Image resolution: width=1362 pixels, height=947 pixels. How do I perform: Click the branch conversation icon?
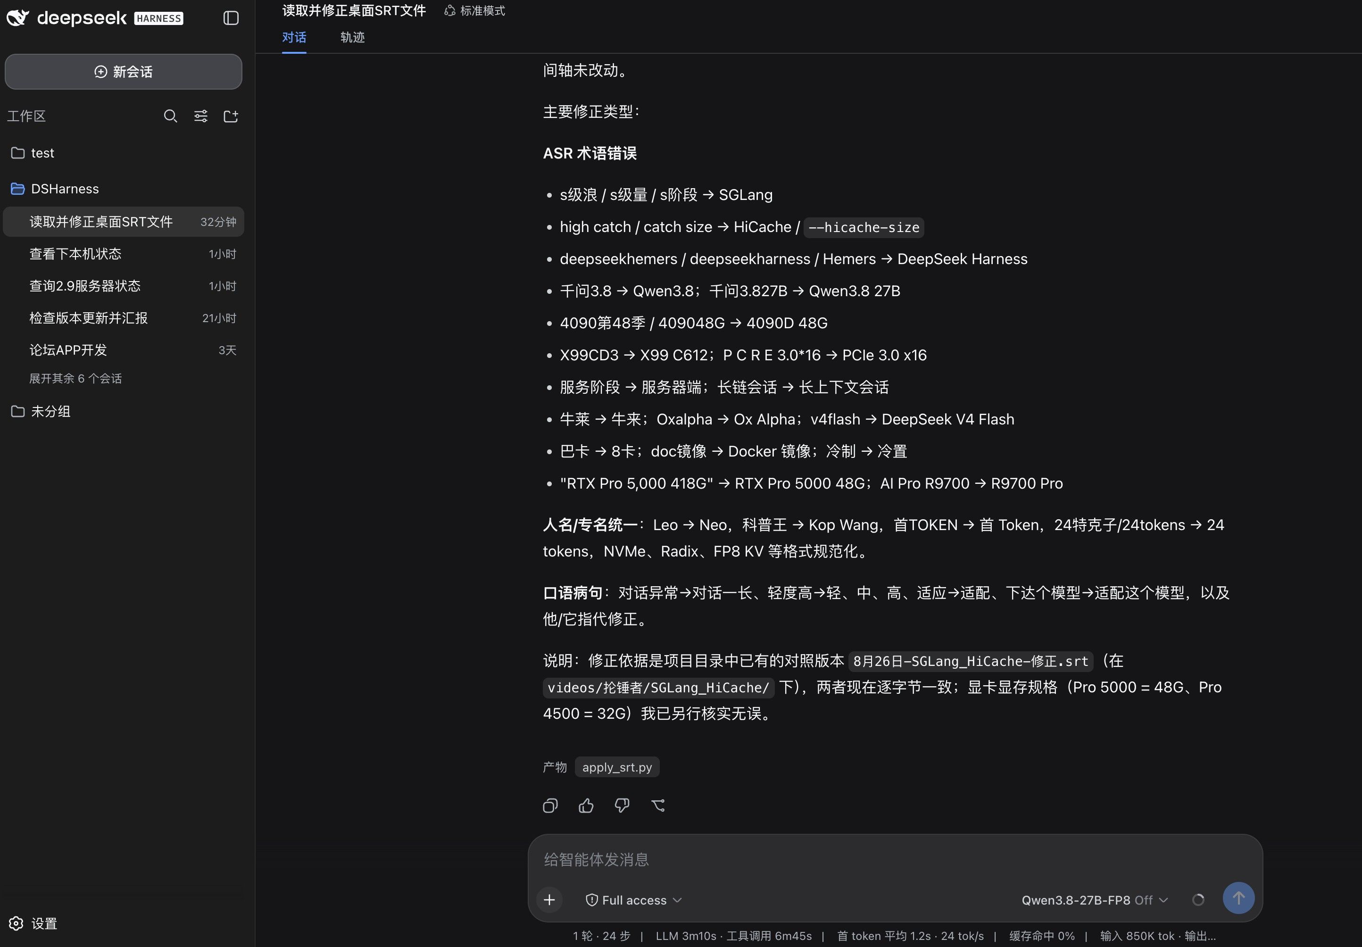[x=658, y=805]
